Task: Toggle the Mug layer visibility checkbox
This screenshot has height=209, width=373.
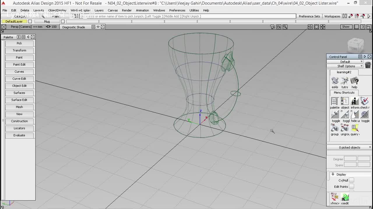Action: click(x=63, y=21)
